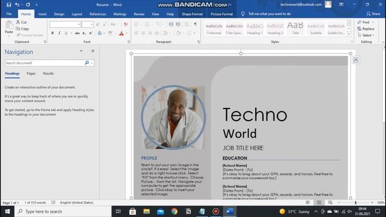Open the Select dropdown
This screenshot has height=217, width=386.
[366, 36]
